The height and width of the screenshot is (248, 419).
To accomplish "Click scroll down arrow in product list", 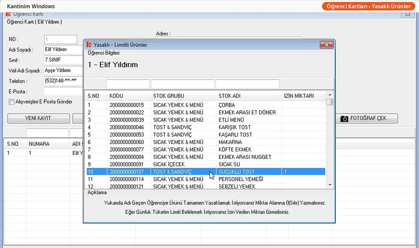I will click(x=330, y=185).
